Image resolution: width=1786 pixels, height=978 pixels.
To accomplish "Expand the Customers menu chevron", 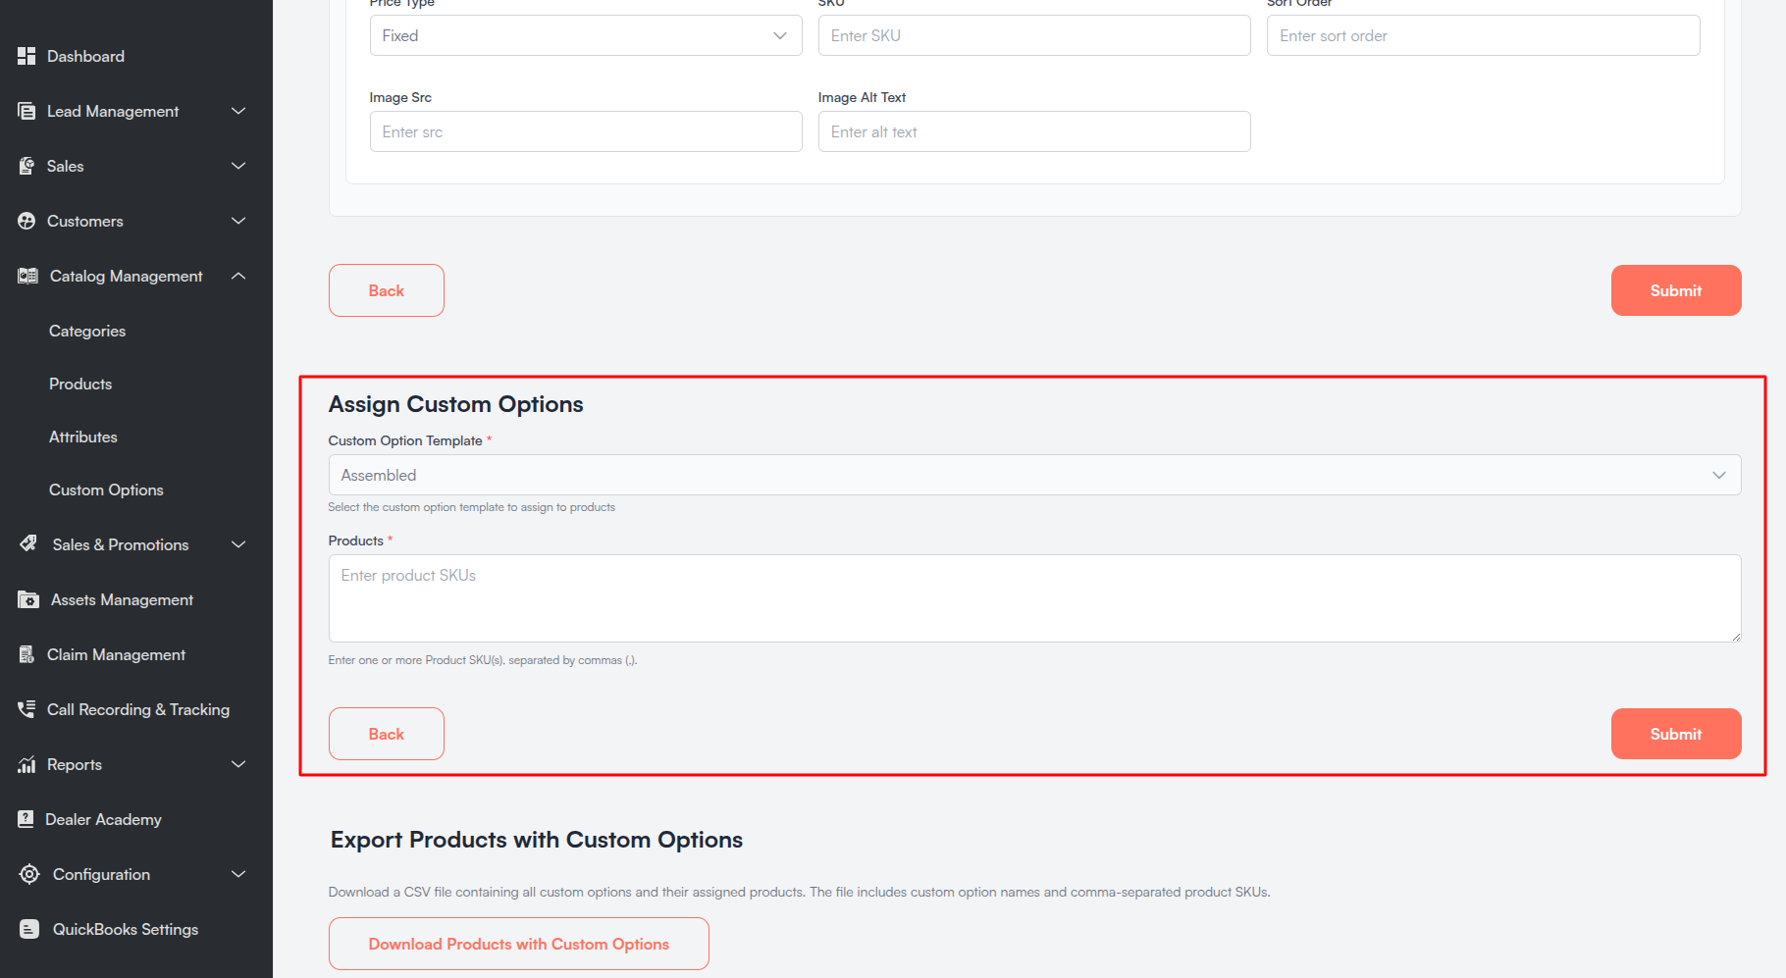I will click(x=238, y=221).
